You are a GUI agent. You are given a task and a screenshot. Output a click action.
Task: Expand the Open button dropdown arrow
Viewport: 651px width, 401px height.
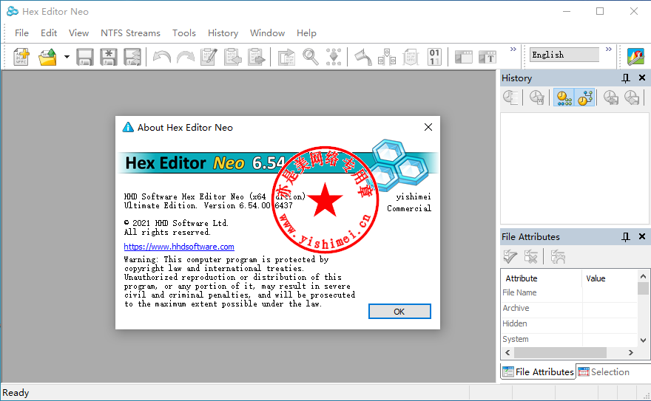(x=67, y=57)
